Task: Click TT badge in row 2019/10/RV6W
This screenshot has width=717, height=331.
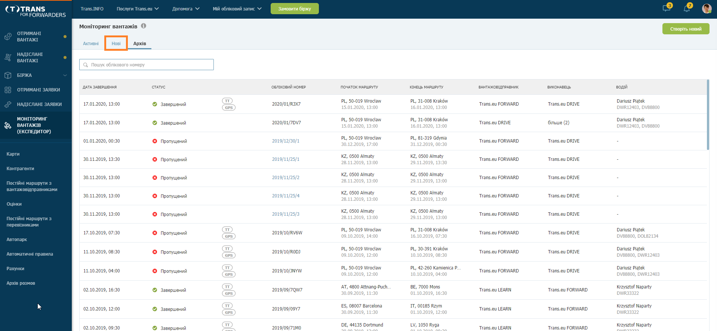Action: (227, 229)
